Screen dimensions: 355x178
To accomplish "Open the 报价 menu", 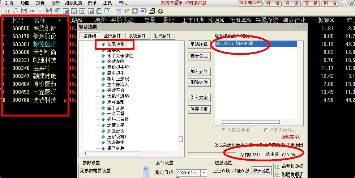I will 40,3.
